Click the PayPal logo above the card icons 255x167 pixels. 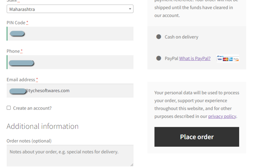click(x=220, y=56)
